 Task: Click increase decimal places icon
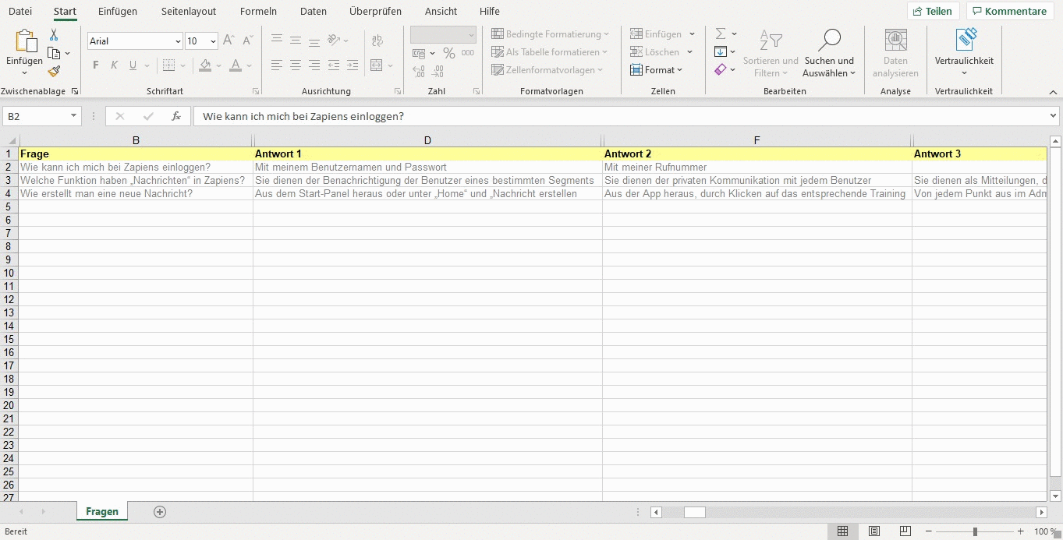pos(419,71)
